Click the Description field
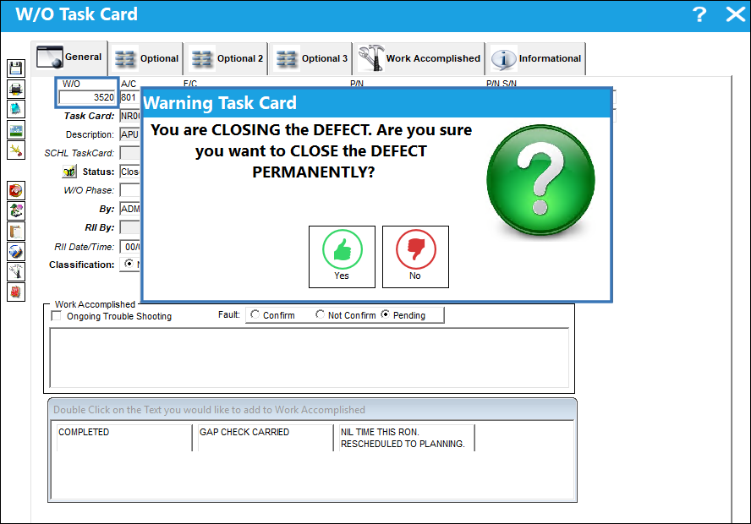 click(x=129, y=134)
